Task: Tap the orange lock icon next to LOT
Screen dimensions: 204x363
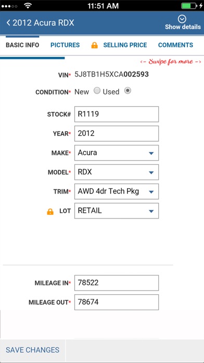Action: (50, 211)
